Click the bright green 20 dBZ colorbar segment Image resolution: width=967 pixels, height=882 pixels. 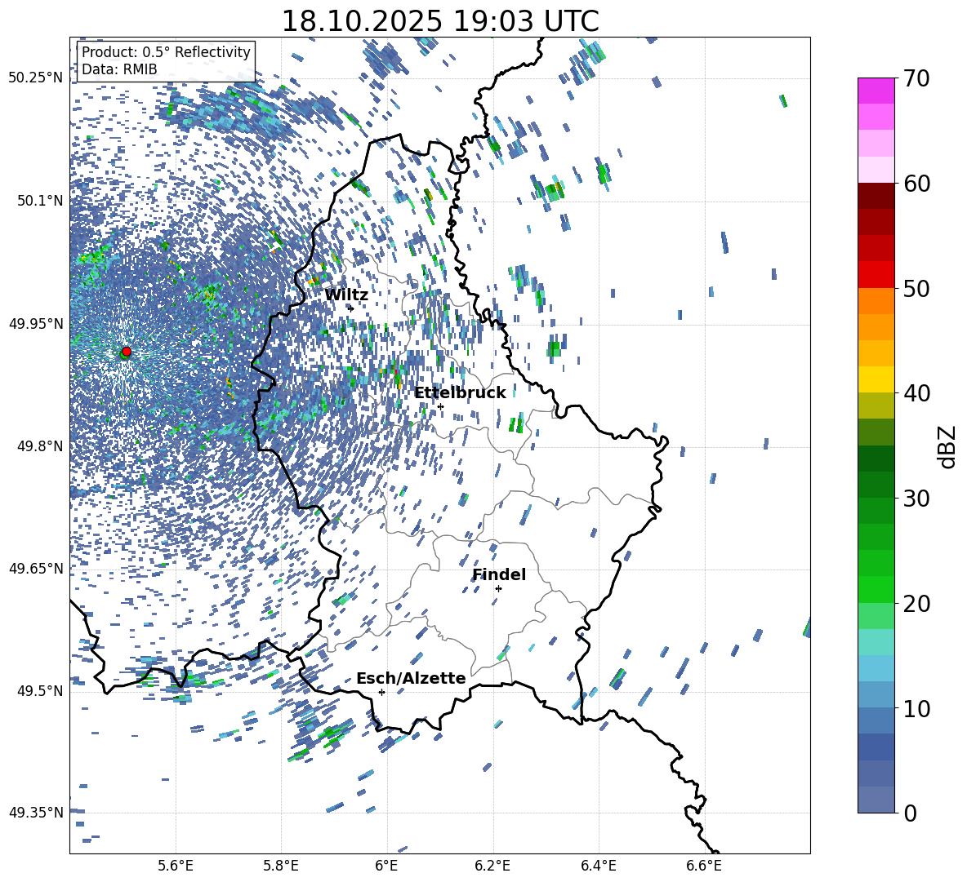click(x=876, y=589)
